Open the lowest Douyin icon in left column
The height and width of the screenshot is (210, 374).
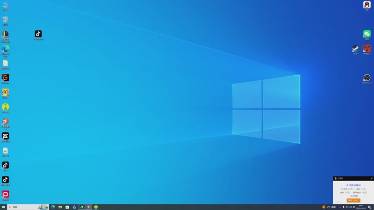coord(5,181)
